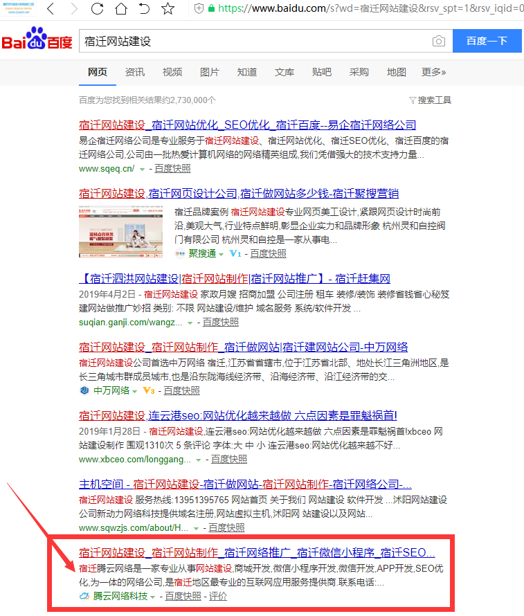
Task: Expand dropdown next to 聚搜通
Action: (x=221, y=255)
